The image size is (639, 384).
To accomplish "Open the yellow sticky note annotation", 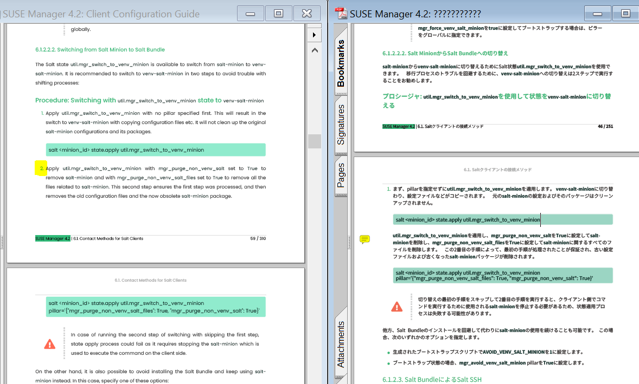I will point(365,239).
